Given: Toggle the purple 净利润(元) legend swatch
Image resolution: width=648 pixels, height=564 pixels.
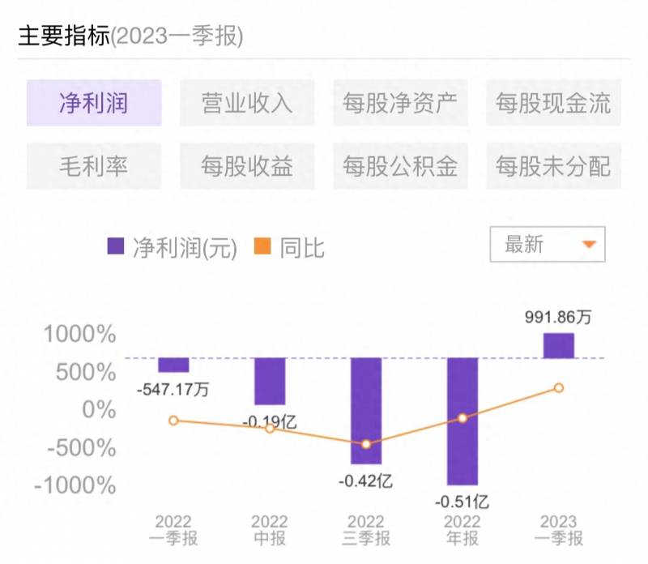Looking at the screenshot, I should pos(116,246).
